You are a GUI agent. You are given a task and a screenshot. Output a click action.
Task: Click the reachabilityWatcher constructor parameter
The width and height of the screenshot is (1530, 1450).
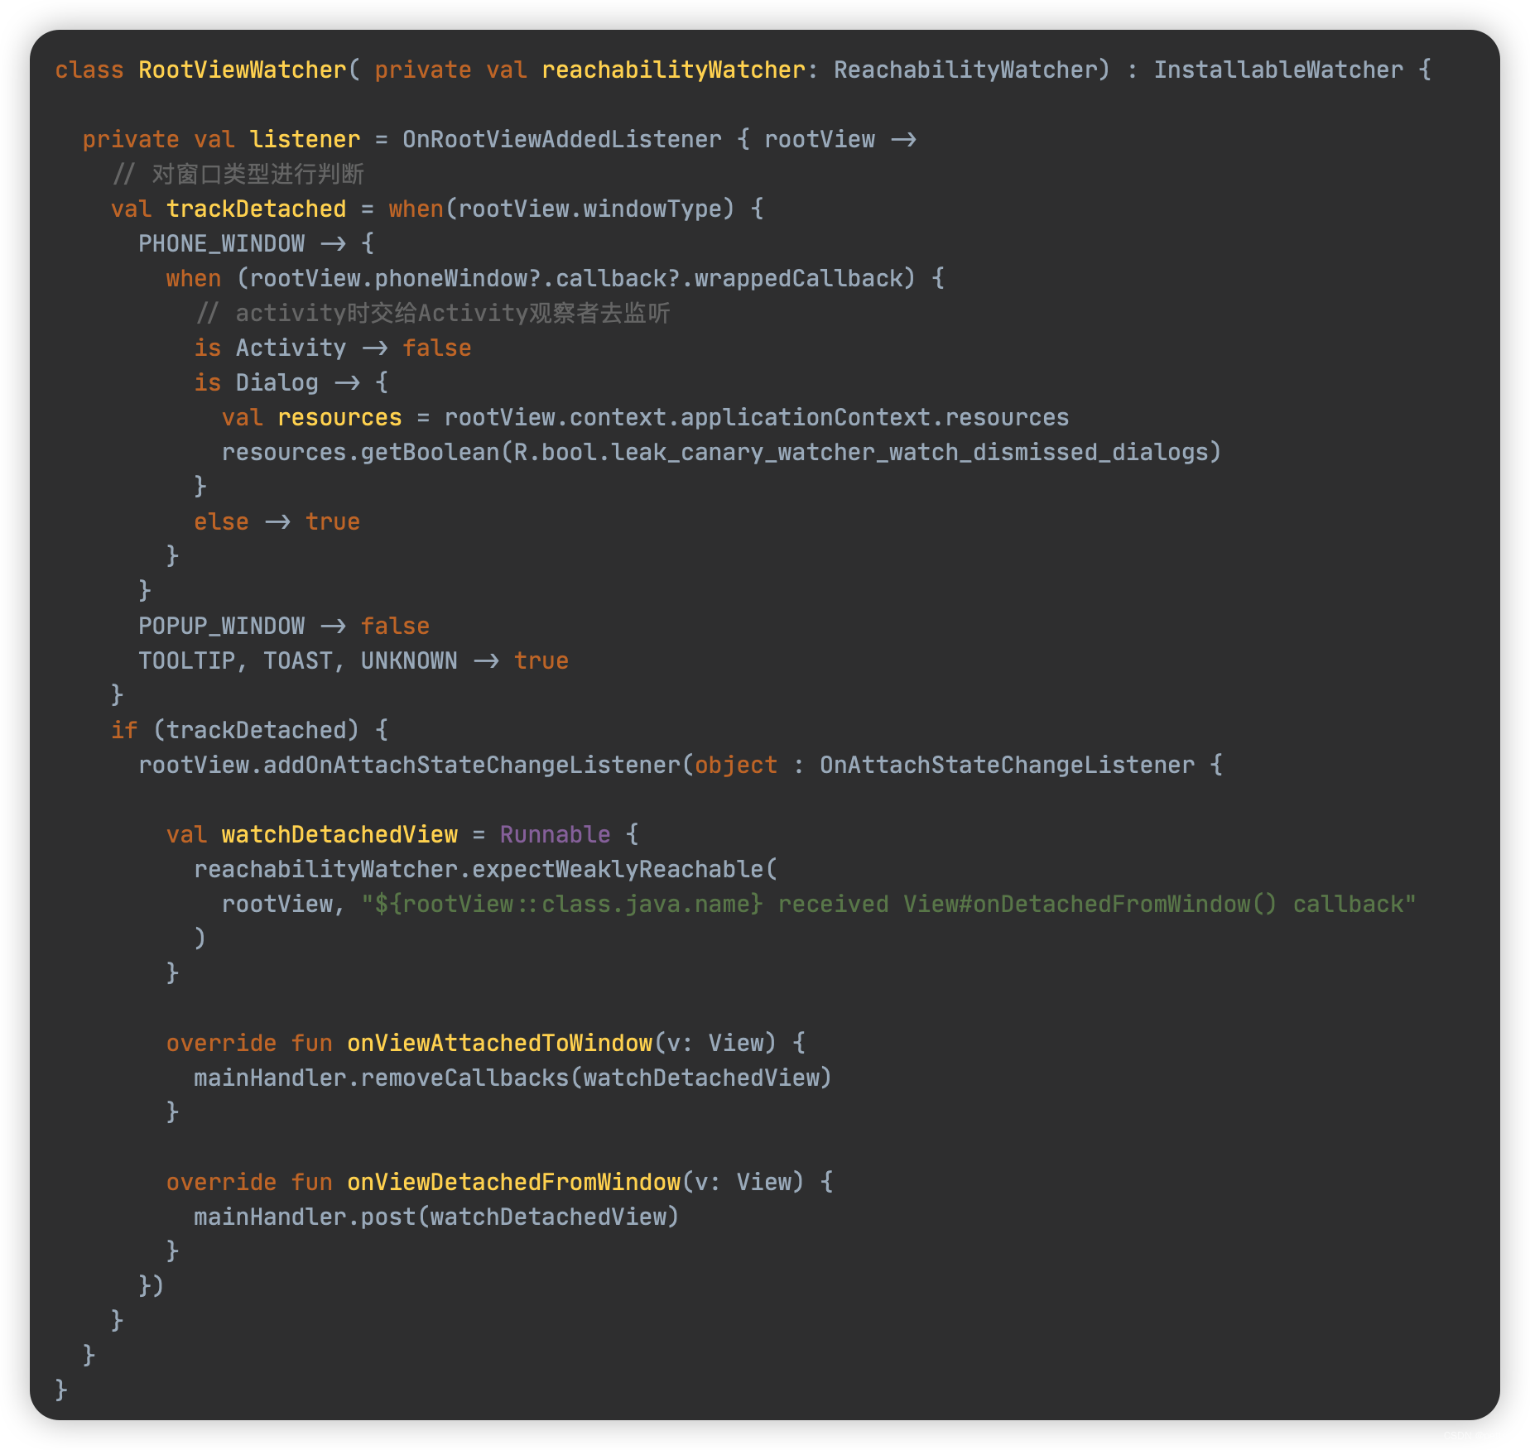673,70
